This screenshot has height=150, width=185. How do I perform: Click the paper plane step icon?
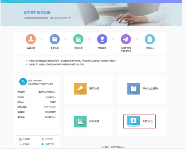(x=126, y=39)
